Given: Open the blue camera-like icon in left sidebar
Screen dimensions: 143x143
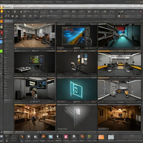Looking at the screenshot, I should [1, 38].
